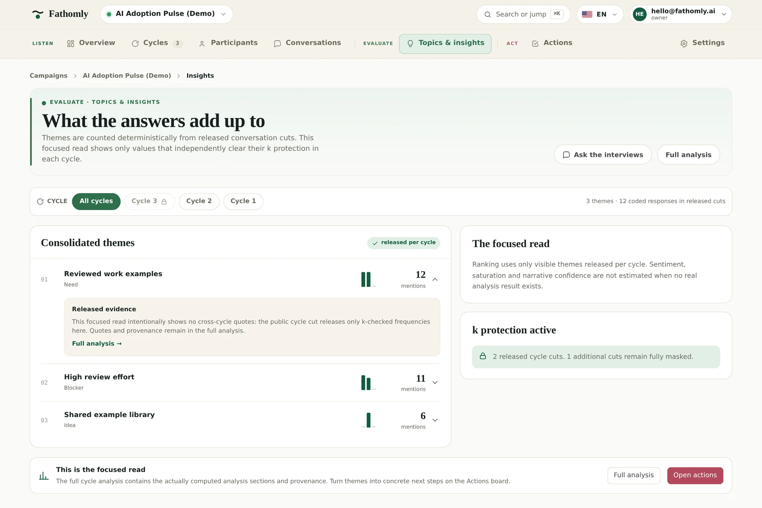Click the Overview grid icon

tap(71, 43)
